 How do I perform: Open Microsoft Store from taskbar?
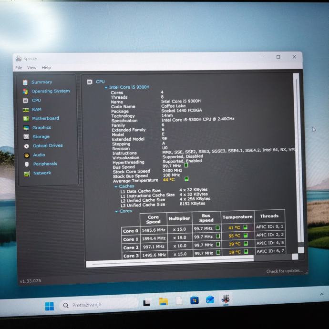tap(195, 300)
